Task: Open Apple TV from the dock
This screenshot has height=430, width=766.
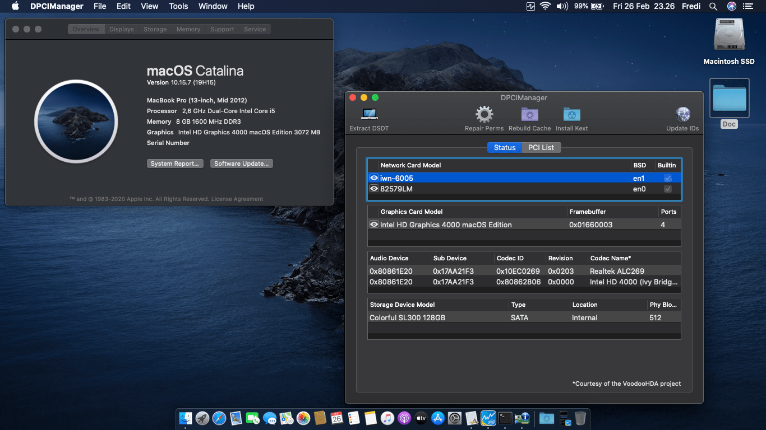Action: pos(421,418)
